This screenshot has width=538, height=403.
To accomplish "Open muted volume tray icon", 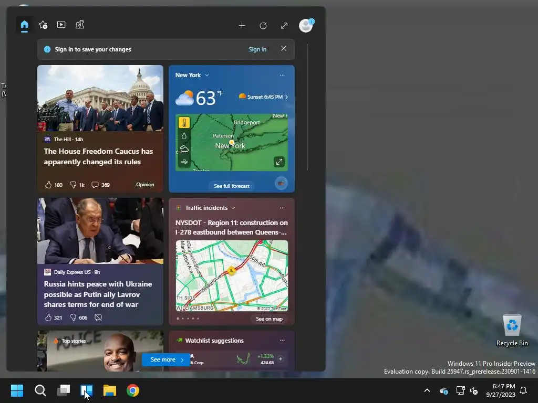I will (474, 390).
